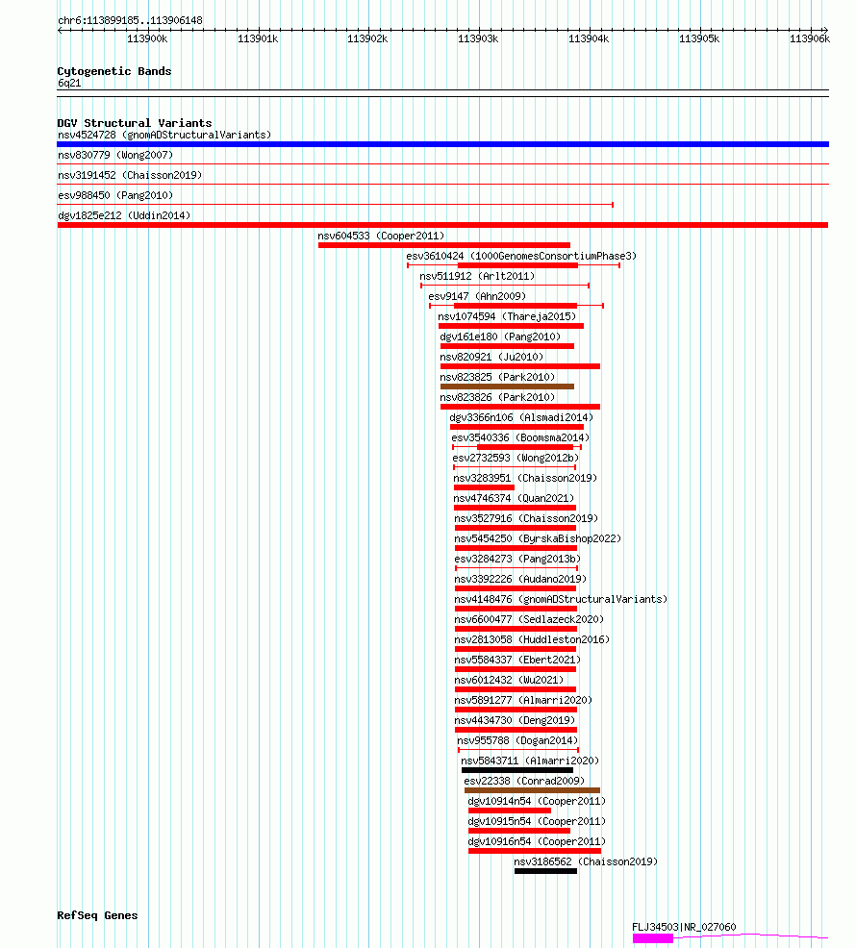856x948 pixels.
Task: Open FLJ34503|NR_027060 gene label
Action: coord(684,927)
